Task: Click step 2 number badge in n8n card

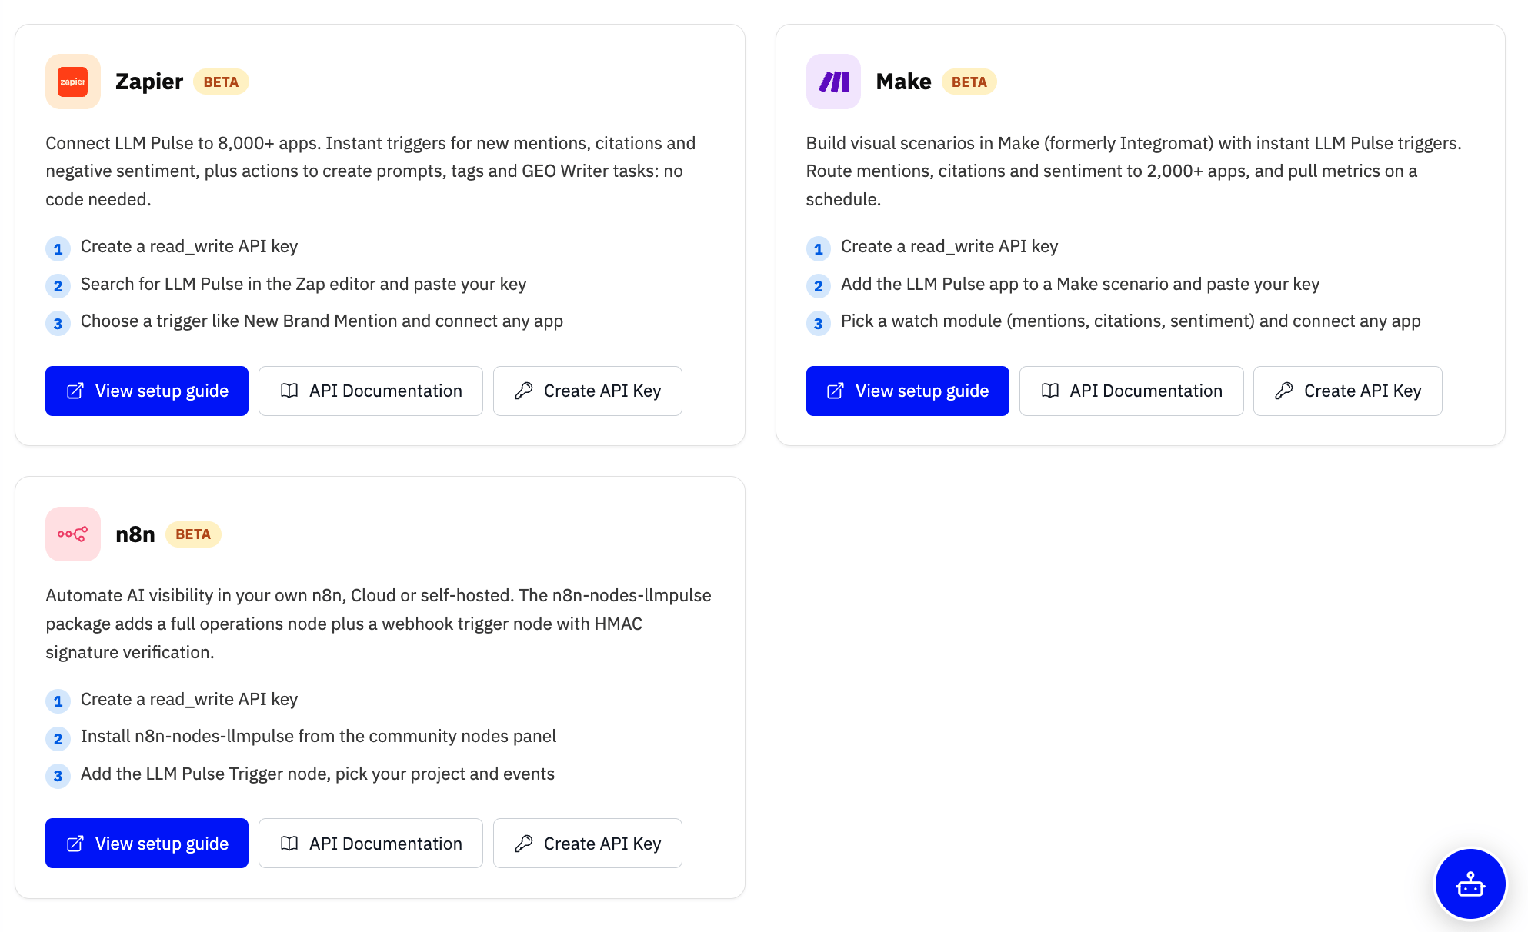Action: tap(58, 739)
